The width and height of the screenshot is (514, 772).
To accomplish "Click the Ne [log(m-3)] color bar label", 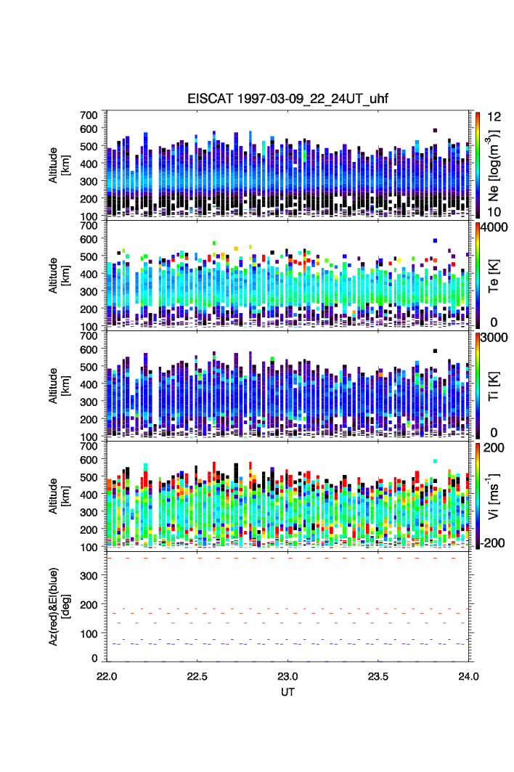I will click(494, 166).
